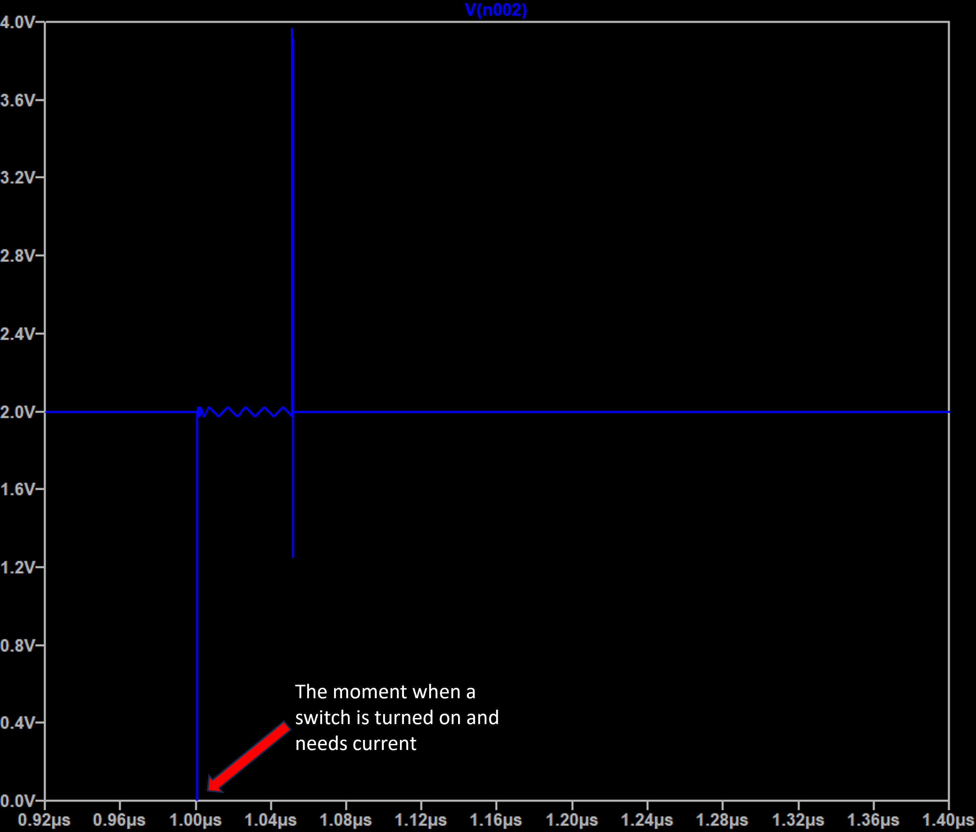
Task: Click the 1.32µs horizontal axis label
Action: (x=798, y=820)
